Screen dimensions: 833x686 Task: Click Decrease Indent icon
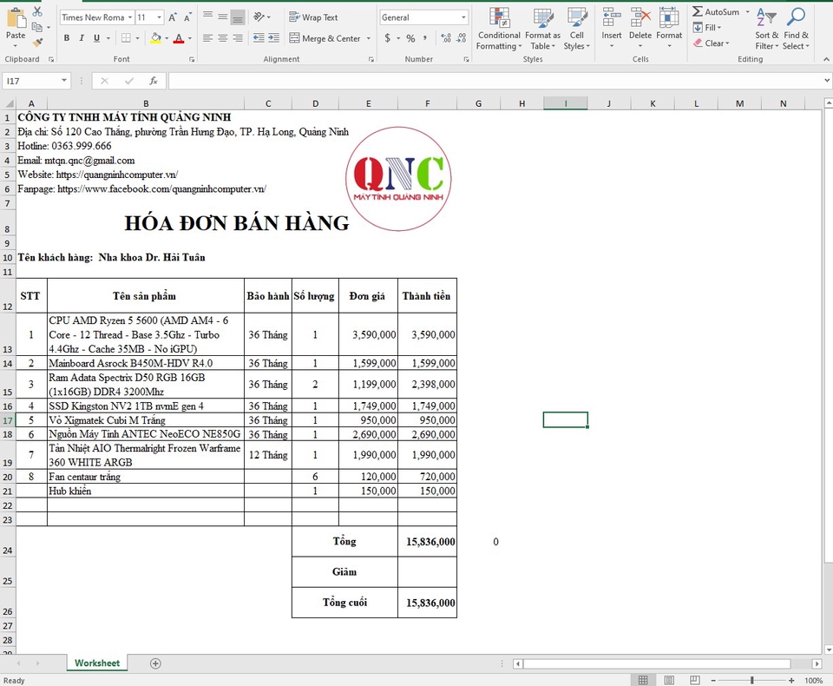click(x=259, y=37)
